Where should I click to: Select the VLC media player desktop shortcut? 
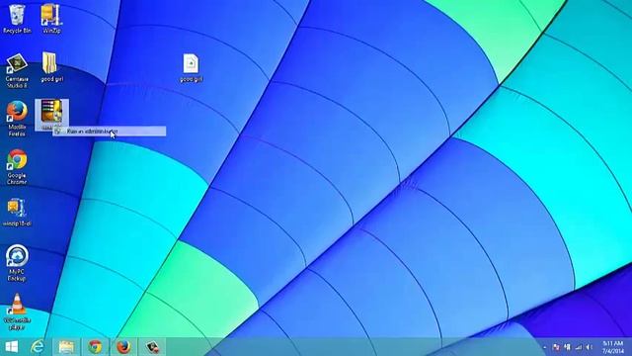[x=17, y=311]
